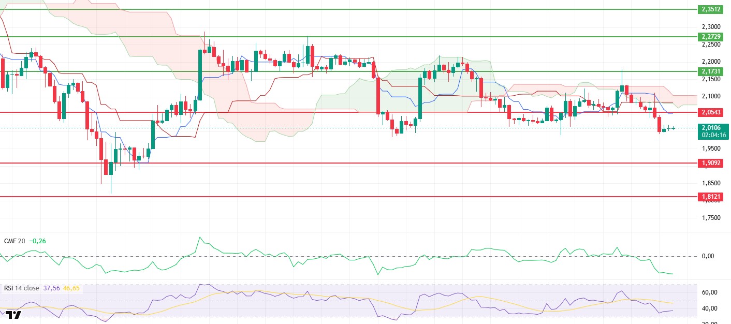This screenshot has width=731, height=324.
Task: Click the 1,9500 price axis tick
Action: click(711, 149)
